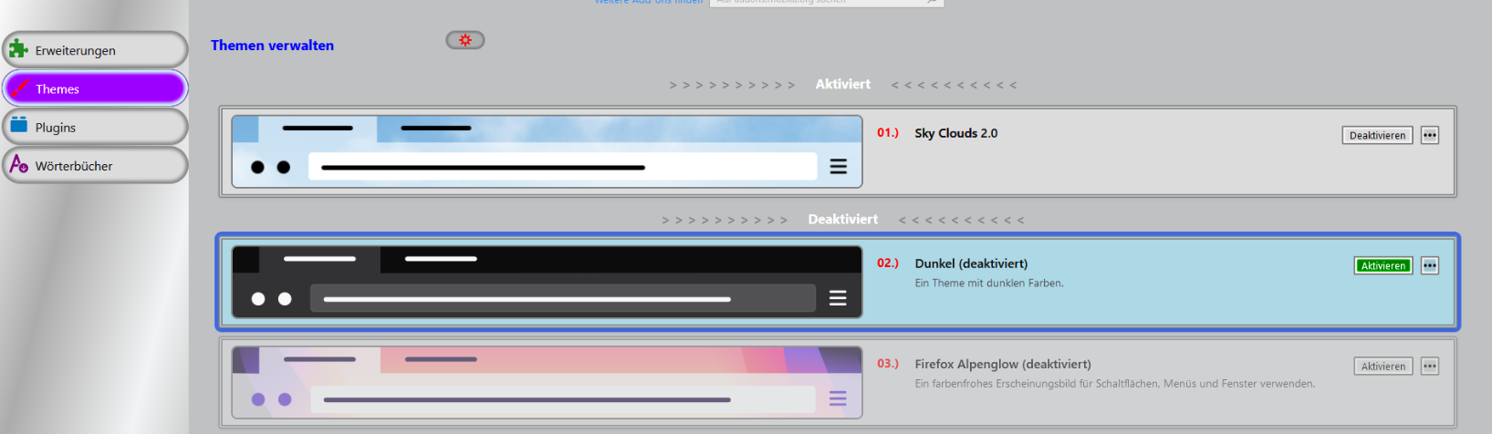
Task: Click the Plugins blue block icon
Action: [x=18, y=126]
